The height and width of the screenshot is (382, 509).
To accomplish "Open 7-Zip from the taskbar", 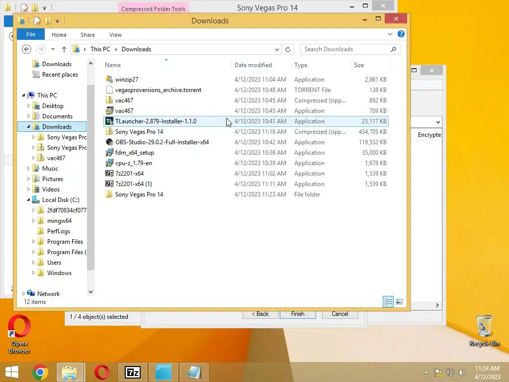I will coord(132,372).
